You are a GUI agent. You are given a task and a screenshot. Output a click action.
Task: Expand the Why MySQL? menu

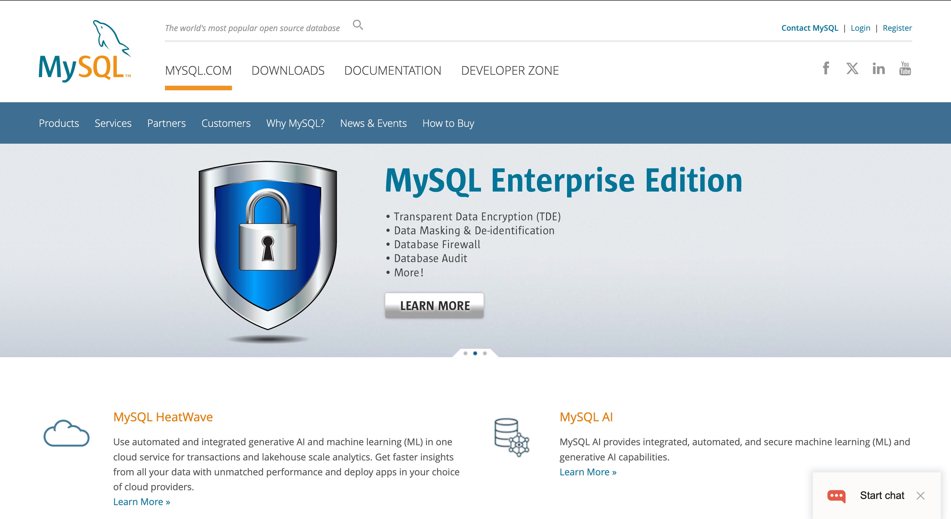[295, 123]
